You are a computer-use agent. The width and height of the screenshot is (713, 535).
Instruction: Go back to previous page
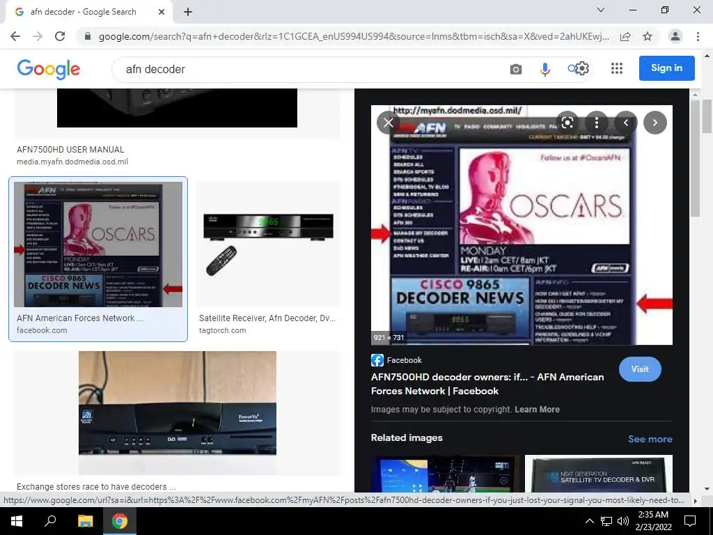[x=15, y=36]
